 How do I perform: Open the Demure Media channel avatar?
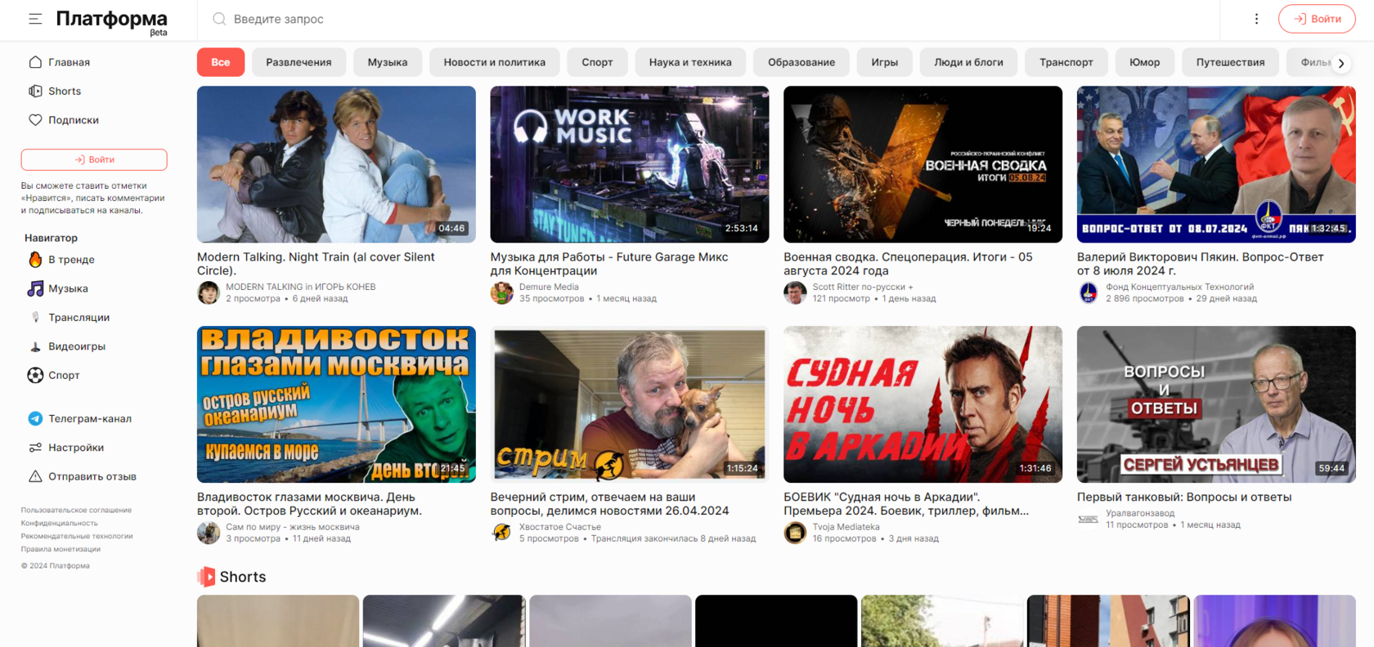pyautogui.click(x=501, y=292)
